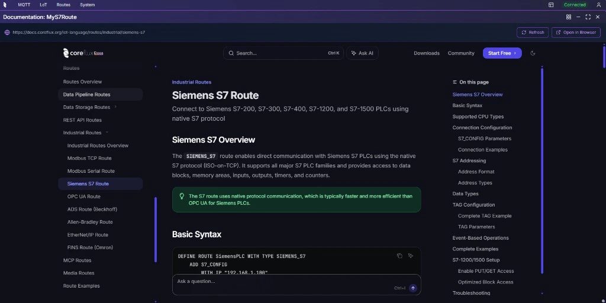Click the grid view icon in documentation header
Screen dimensions: 606x303
tap(569, 17)
